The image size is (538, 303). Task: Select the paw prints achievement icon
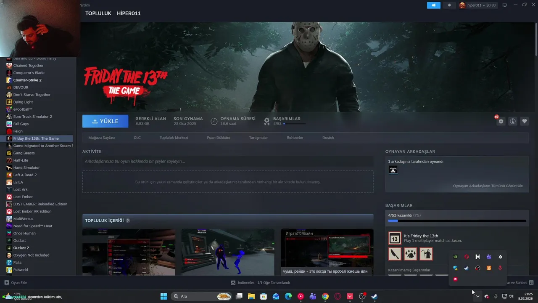point(411,254)
